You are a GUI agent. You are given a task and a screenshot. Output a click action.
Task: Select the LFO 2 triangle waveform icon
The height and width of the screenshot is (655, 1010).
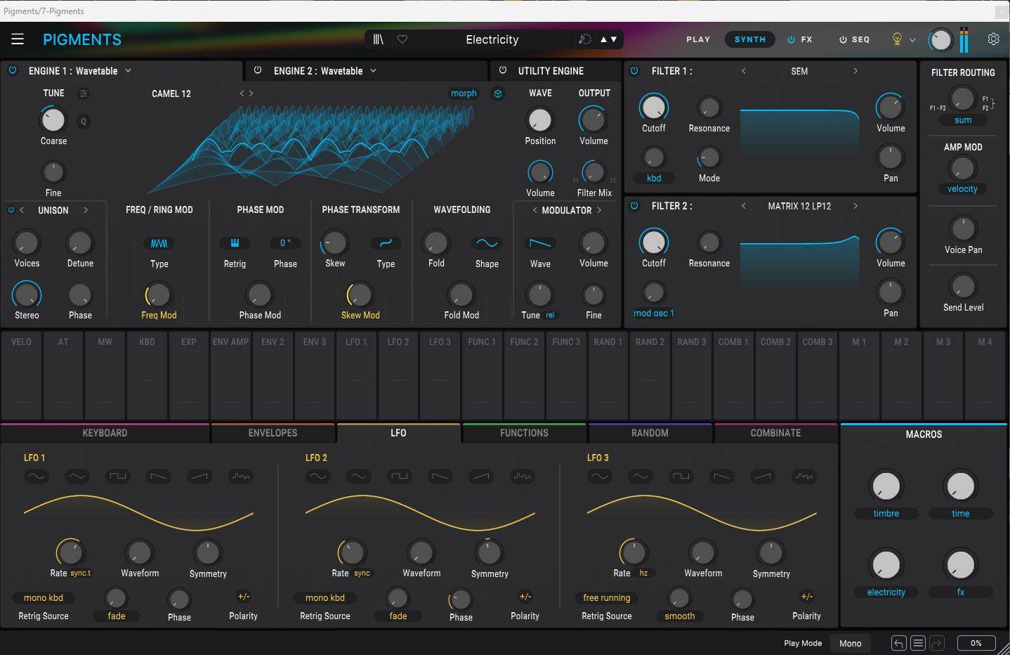tap(358, 476)
